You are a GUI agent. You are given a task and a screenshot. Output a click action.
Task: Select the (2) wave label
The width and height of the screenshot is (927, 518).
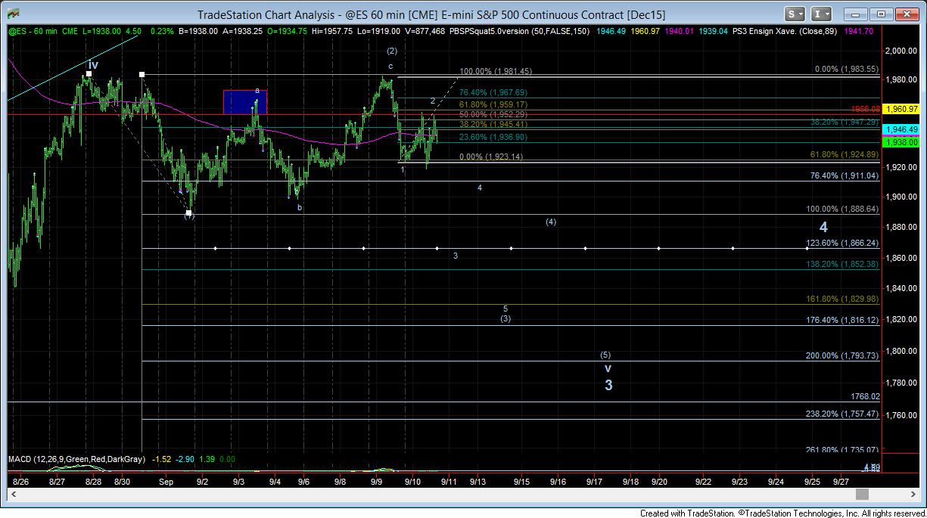391,51
